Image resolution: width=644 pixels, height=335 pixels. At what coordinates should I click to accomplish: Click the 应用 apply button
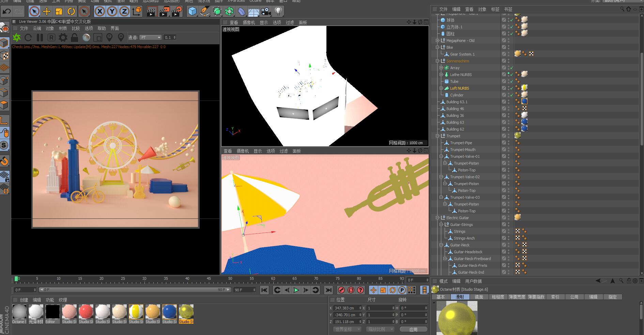tap(413, 329)
